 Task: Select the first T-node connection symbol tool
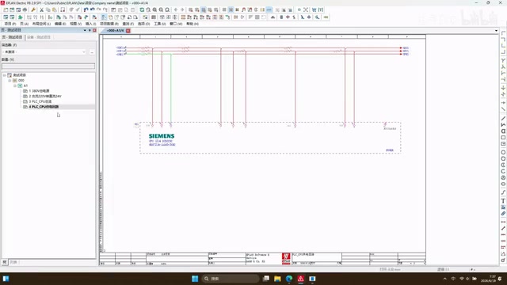tap(503, 60)
